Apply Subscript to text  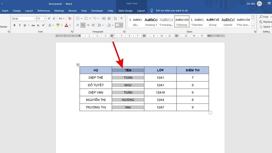(38, 25)
